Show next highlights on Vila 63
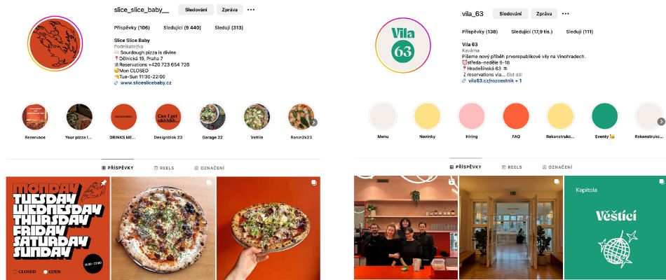The width and height of the screenshot is (666, 280). click(661, 121)
